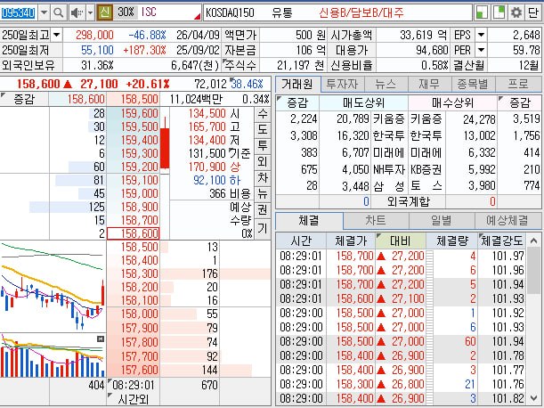
Task: Open the 종목별 tab
Action: coord(474,84)
